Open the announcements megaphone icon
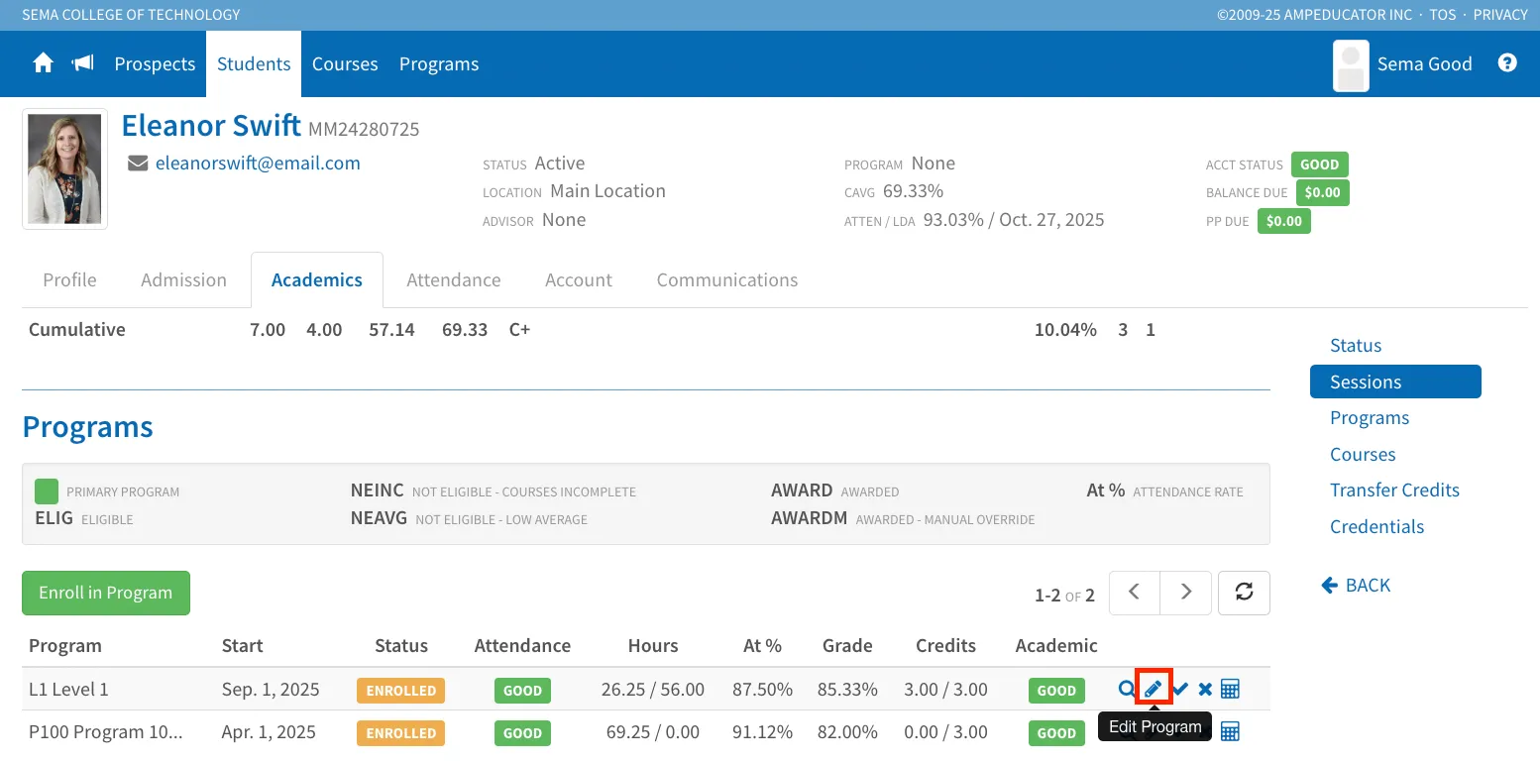1540x763 pixels. pyautogui.click(x=83, y=63)
